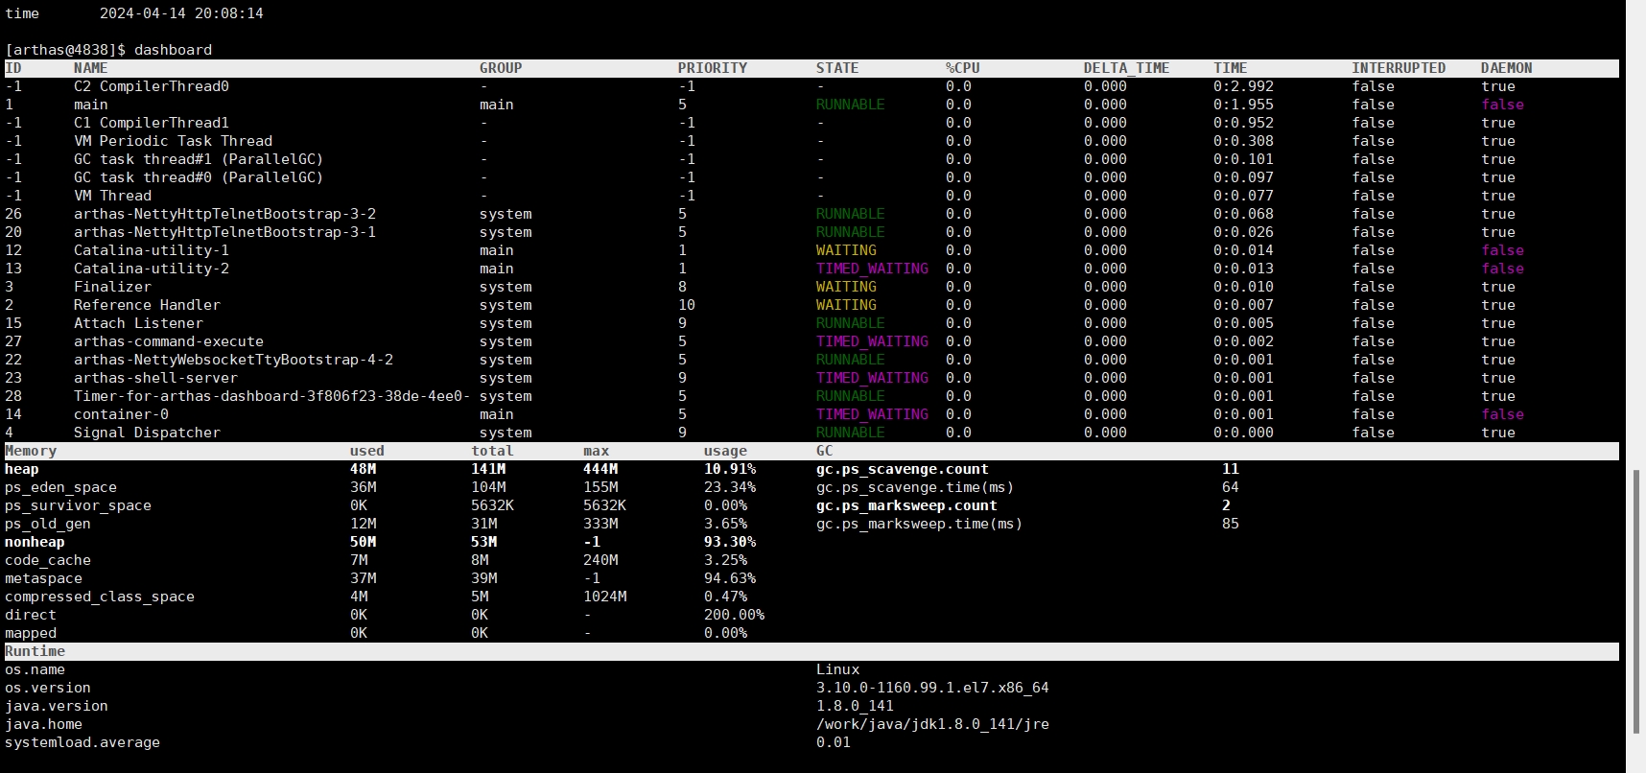The height and width of the screenshot is (773, 1646).
Task: Click the 'ps_survivor_space' row label
Action: point(78,505)
